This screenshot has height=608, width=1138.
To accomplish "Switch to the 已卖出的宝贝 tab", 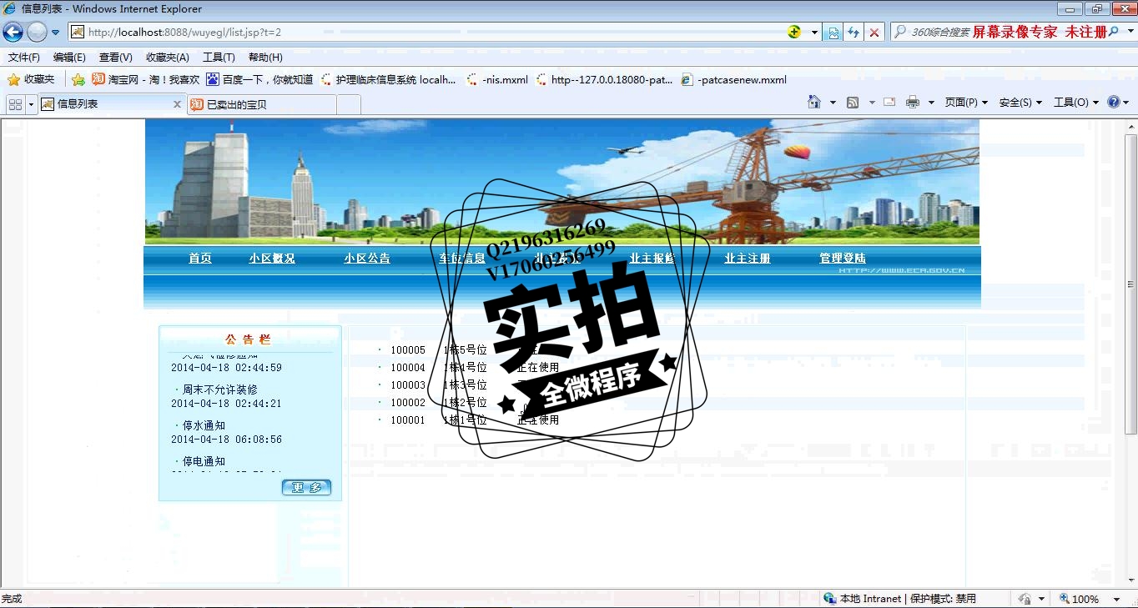I will [262, 104].
